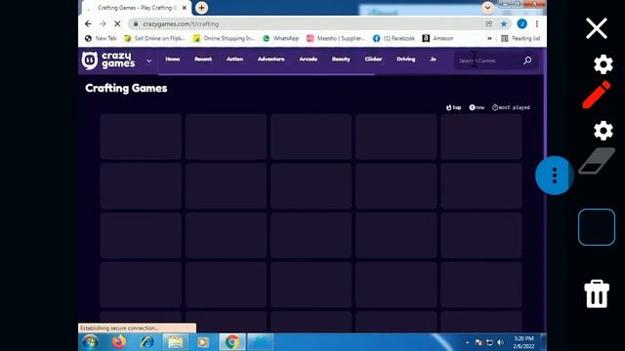Open the Beauty category
625x351 pixels.
pos(341,58)
